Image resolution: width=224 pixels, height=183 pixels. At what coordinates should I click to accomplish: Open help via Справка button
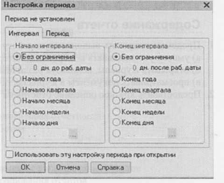point(111,167)
